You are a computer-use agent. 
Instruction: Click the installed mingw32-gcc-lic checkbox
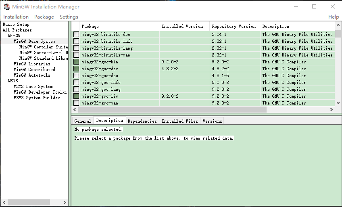point(76,96)
